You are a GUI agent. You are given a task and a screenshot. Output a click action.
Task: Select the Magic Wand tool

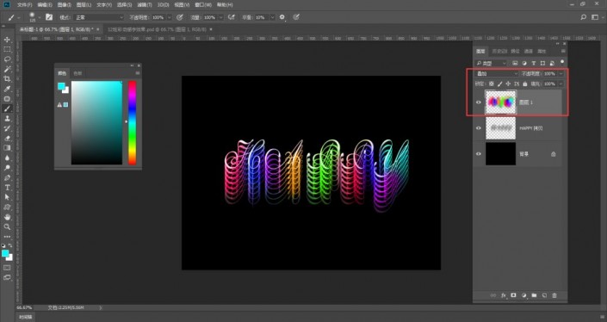pos(7,69)
